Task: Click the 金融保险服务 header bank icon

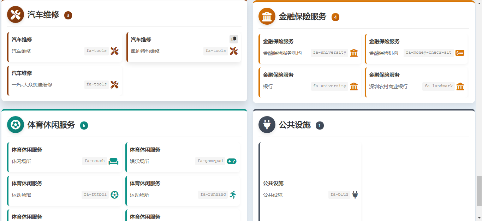Action: pos(267,17)
